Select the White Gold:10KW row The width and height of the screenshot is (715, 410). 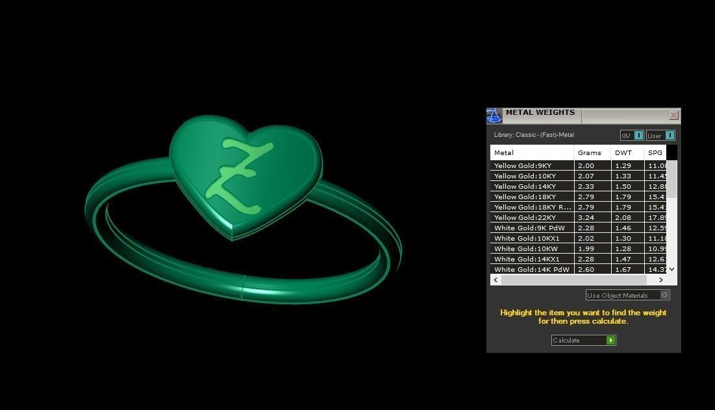[x=578, y=248]
